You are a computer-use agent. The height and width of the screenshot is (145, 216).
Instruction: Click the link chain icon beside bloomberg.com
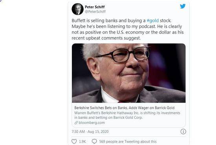(76, 123)
